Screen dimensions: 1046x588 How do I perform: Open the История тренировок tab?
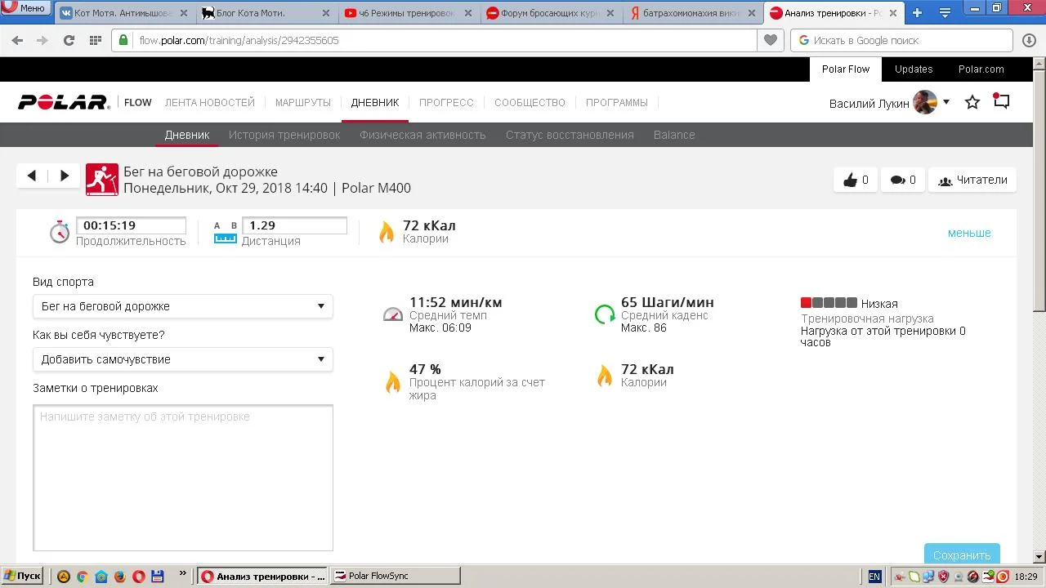284,135
